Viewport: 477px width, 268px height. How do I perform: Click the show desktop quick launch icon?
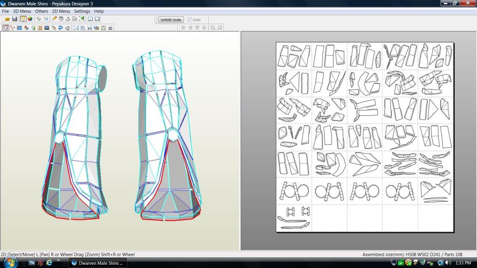tap(32, 263)
